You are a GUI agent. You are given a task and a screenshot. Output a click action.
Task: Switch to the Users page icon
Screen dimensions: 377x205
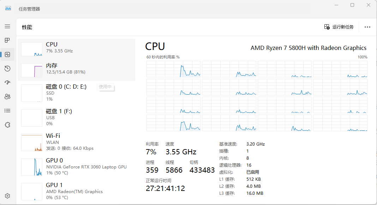[x=7, y=97]
